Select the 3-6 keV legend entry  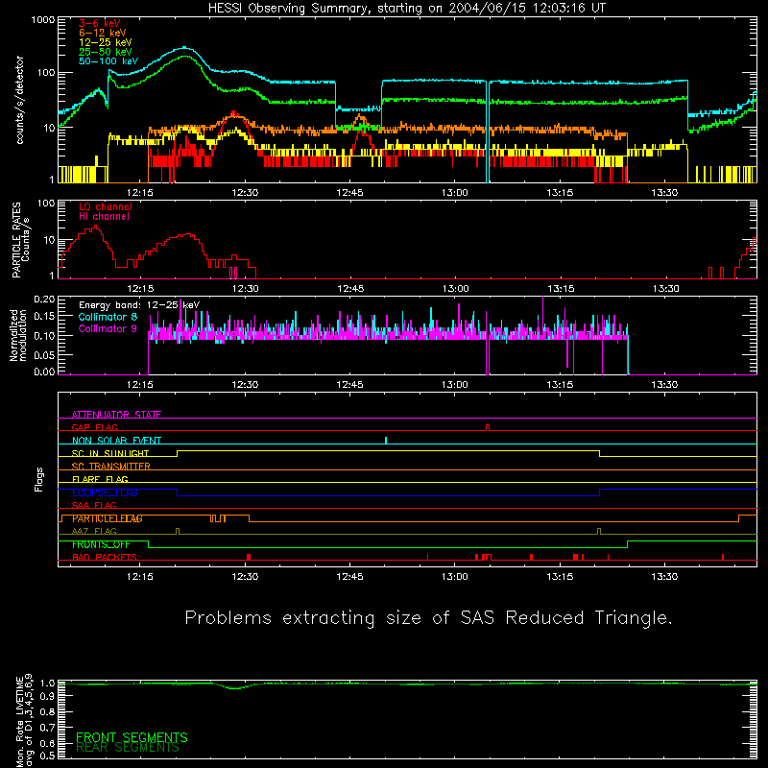pos(100,23)
